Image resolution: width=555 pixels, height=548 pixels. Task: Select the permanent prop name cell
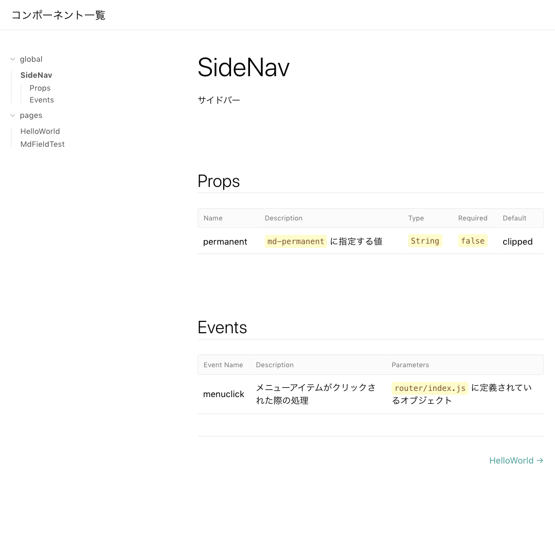click(x=225, y=242)
